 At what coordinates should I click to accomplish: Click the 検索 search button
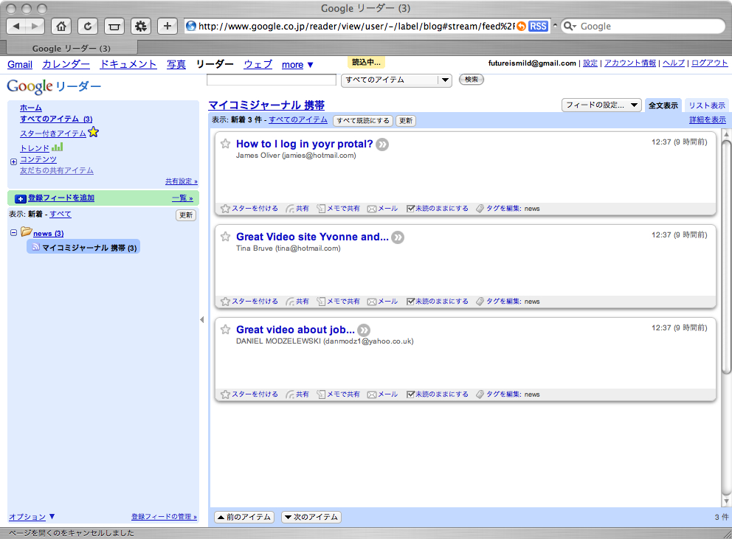click(472, 80)
